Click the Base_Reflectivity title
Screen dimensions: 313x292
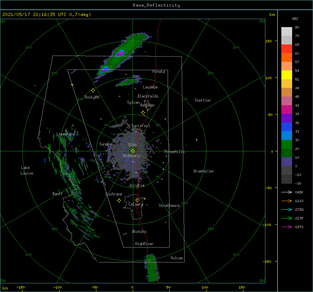click(156, 5)
